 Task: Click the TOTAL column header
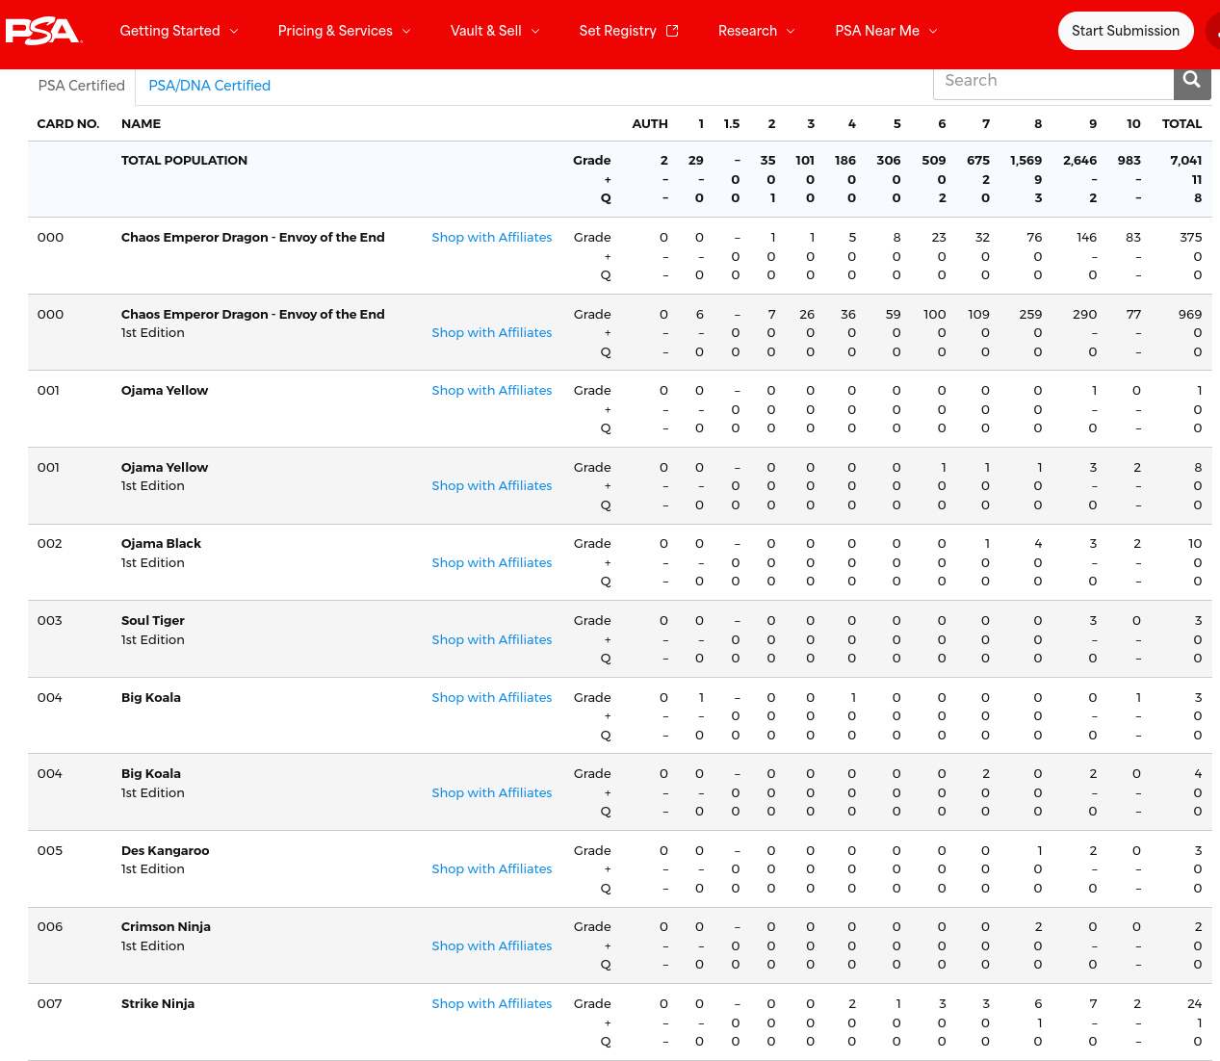[x=1184, y=123]
